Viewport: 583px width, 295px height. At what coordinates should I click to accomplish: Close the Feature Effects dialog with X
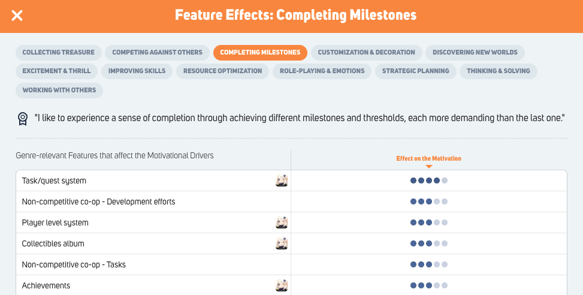click(x=17, y=16)
